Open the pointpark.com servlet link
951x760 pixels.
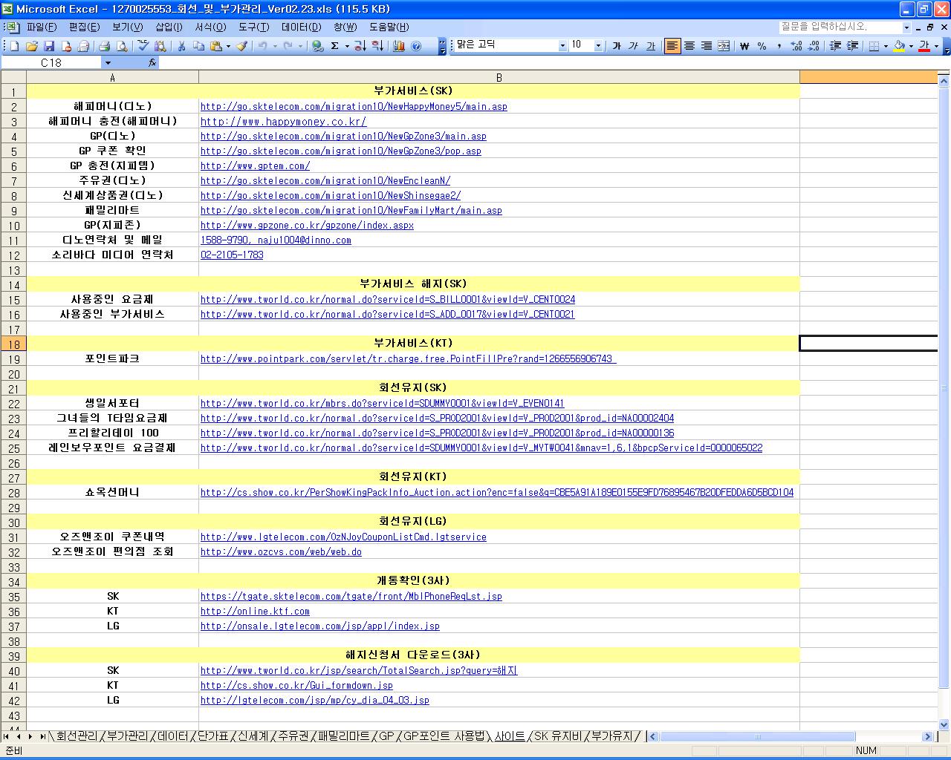(408, 359)
